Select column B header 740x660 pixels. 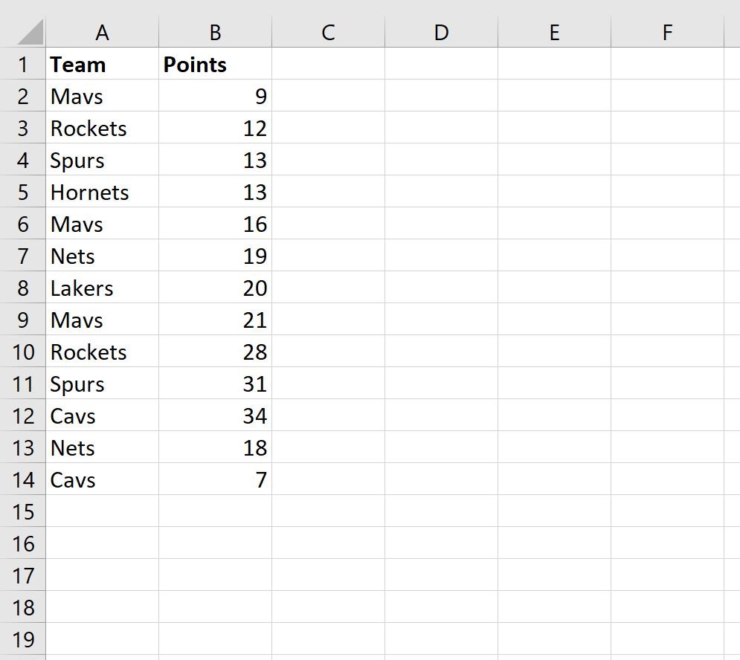215,32
